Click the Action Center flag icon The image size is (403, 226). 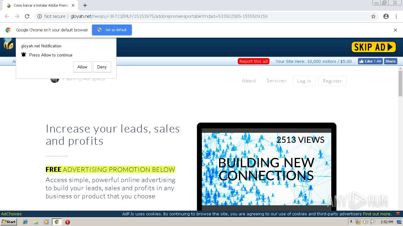click(373, 222)
